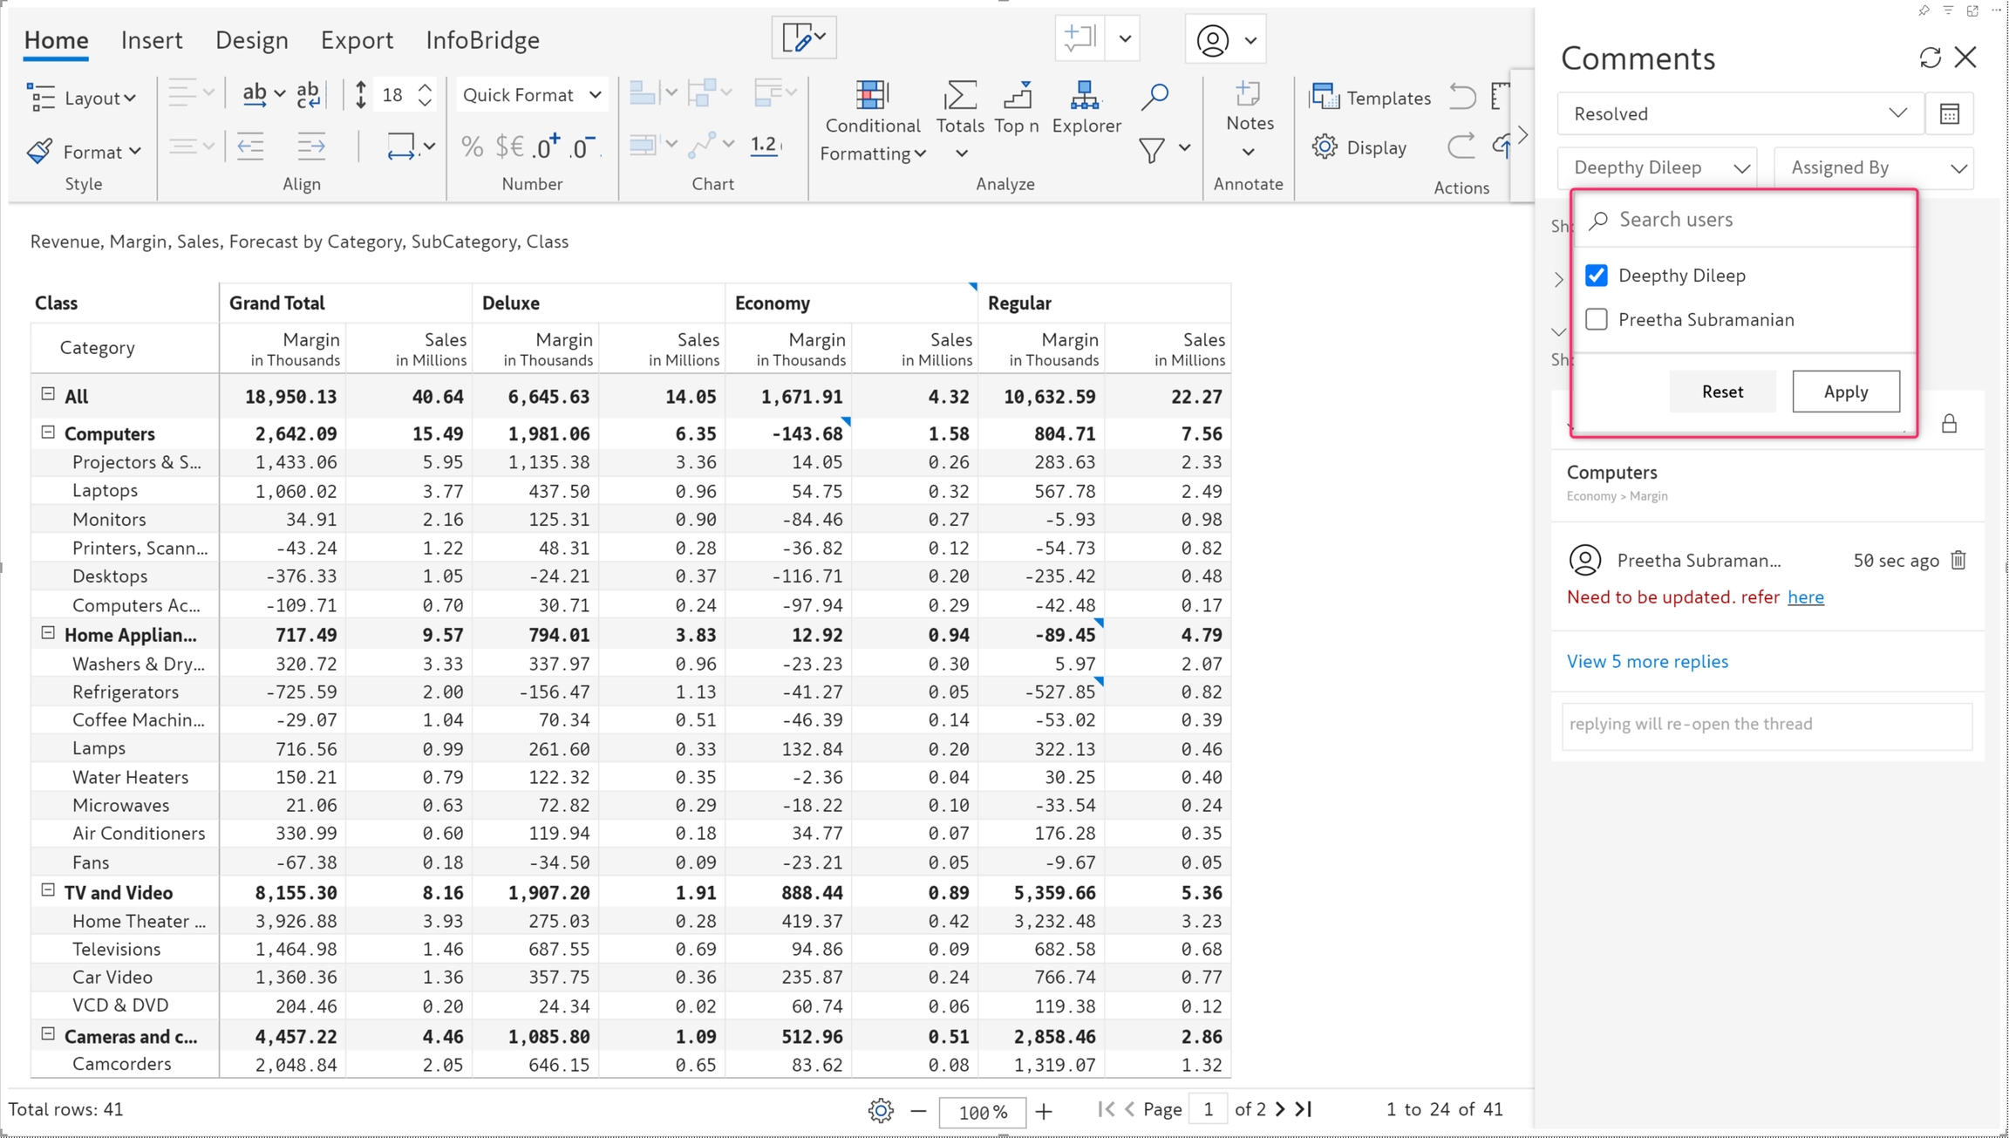Collapse the TV and Video group
2009x1138 pixels.
point(48,891)
